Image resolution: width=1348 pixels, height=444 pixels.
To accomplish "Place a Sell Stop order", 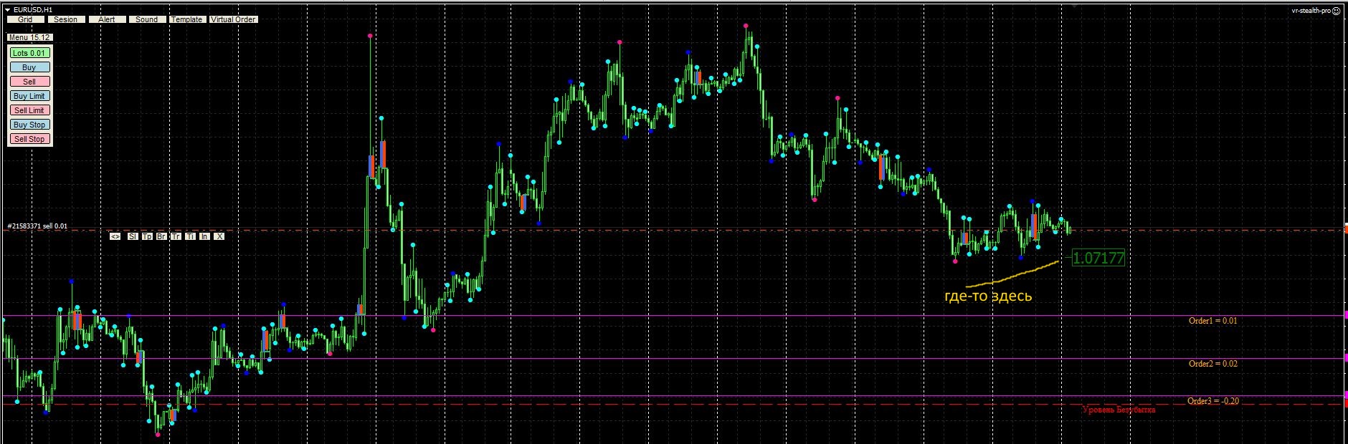I will tap(29, 139).
